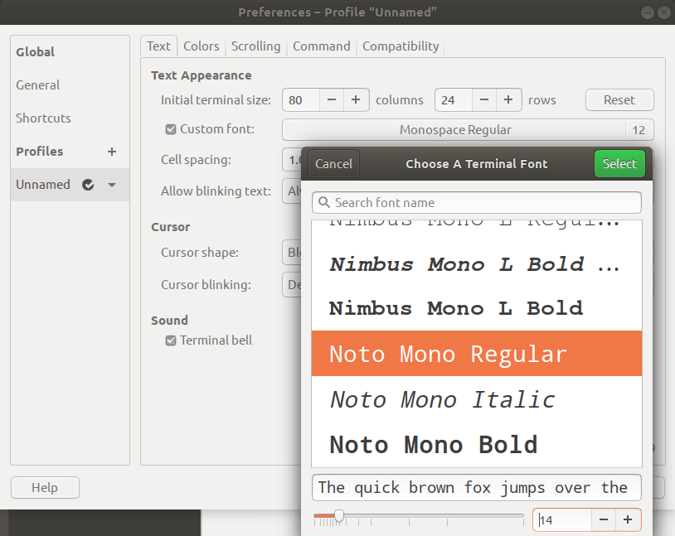Increase columns with the plus button
The height and width of the screenshot is (536, 675).
coord(356,99)
